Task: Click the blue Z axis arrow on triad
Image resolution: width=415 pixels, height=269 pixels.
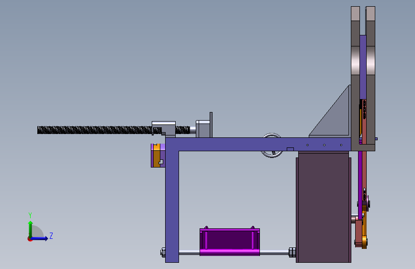Action: pos(40,238)
